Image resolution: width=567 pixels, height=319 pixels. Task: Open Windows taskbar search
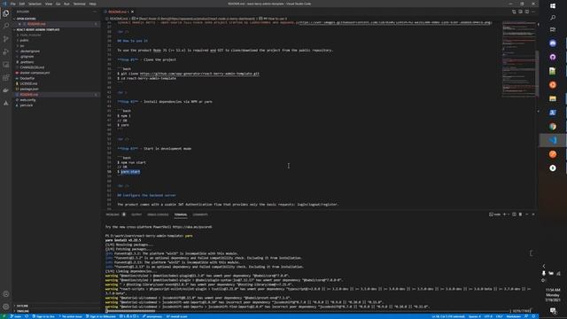click(x=553, y=18)
